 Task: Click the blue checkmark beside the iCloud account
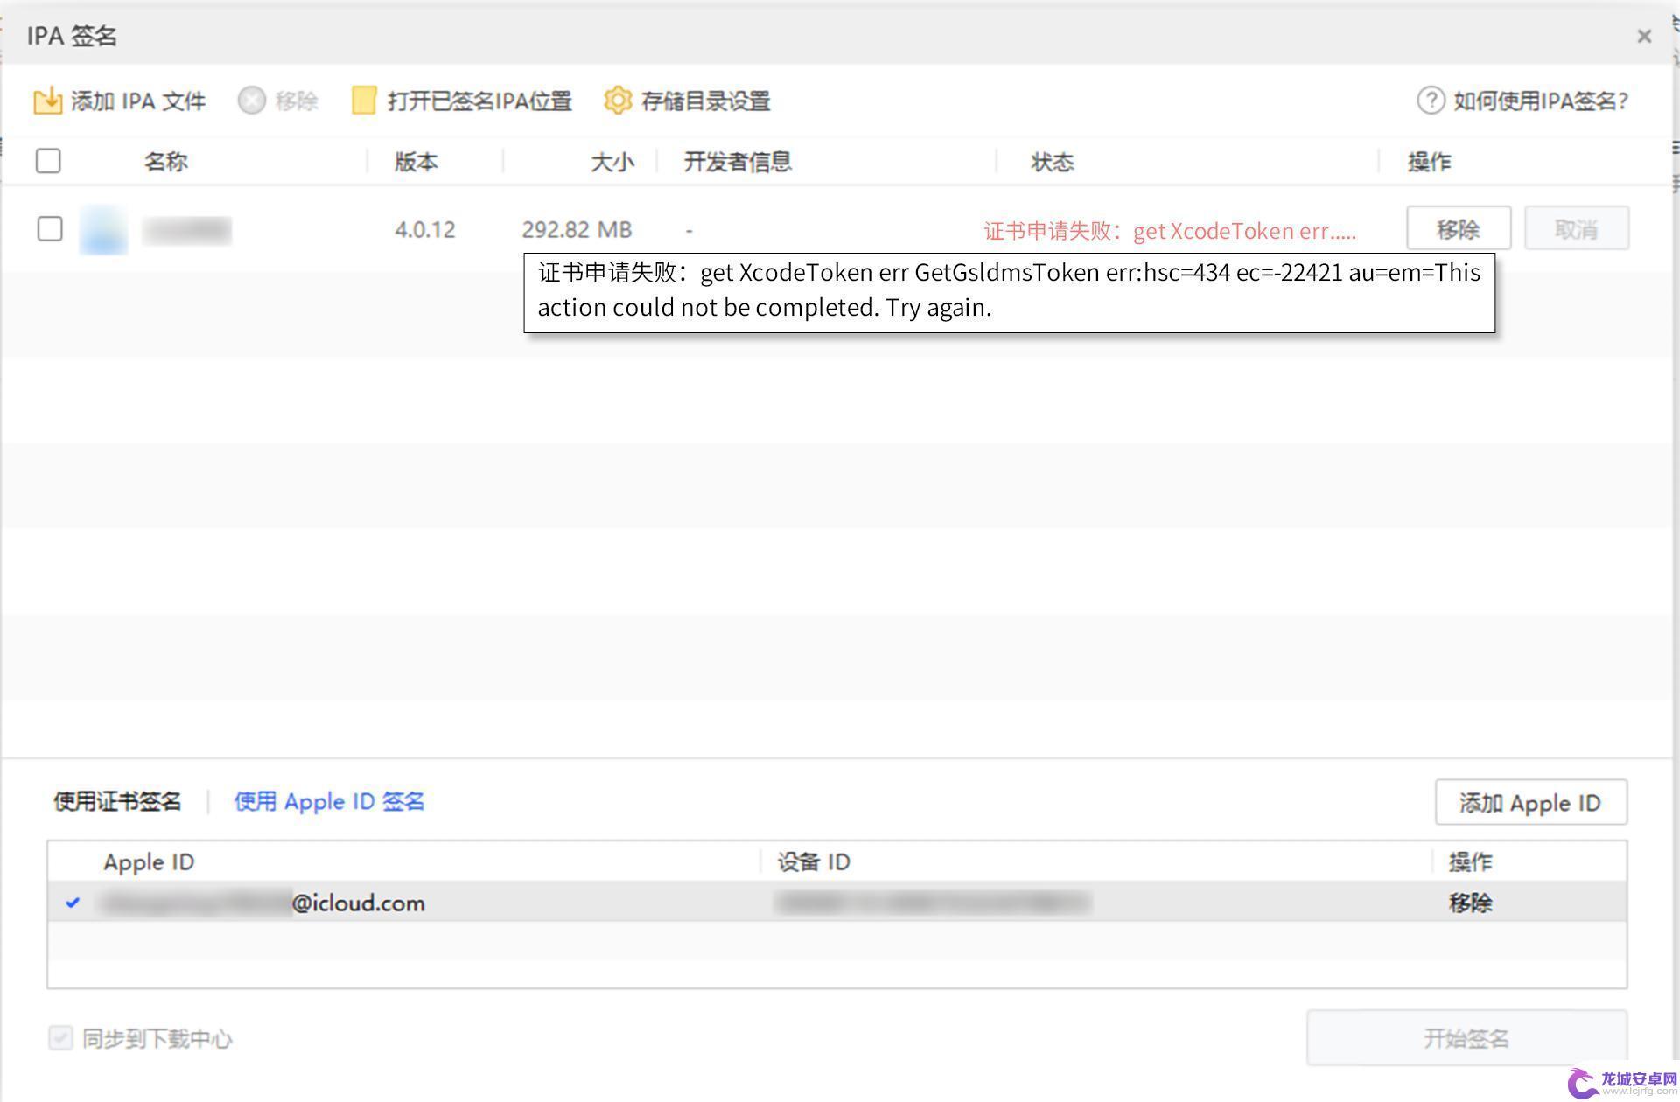(73, 902)
